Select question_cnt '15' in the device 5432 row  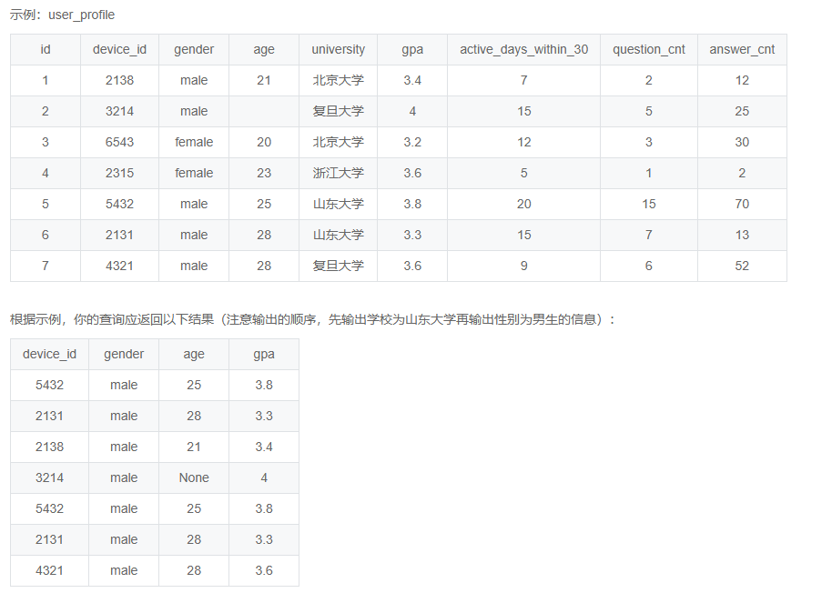(x=648, y=204)
